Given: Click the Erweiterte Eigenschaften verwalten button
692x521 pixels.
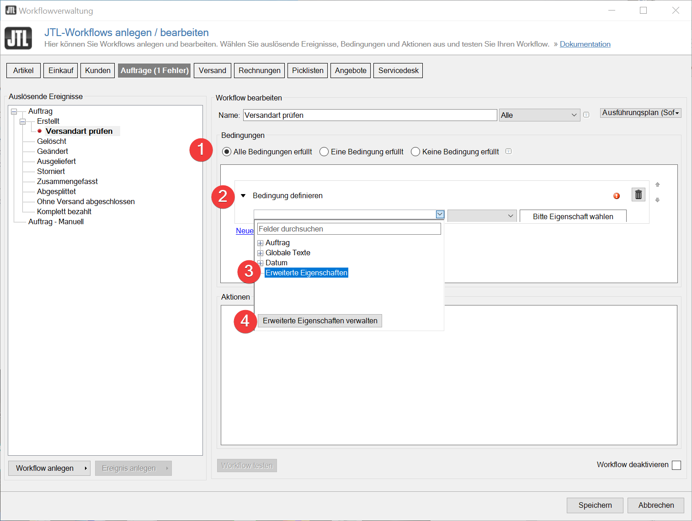Looking at the screenshot, I should point(319,321).
